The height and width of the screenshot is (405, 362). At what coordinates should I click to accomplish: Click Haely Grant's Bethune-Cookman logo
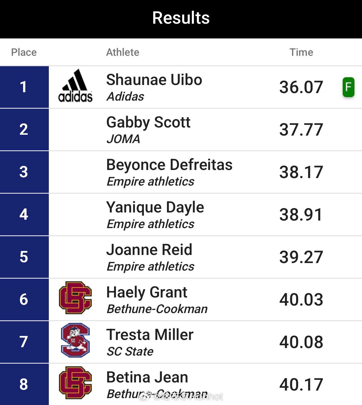75,298
